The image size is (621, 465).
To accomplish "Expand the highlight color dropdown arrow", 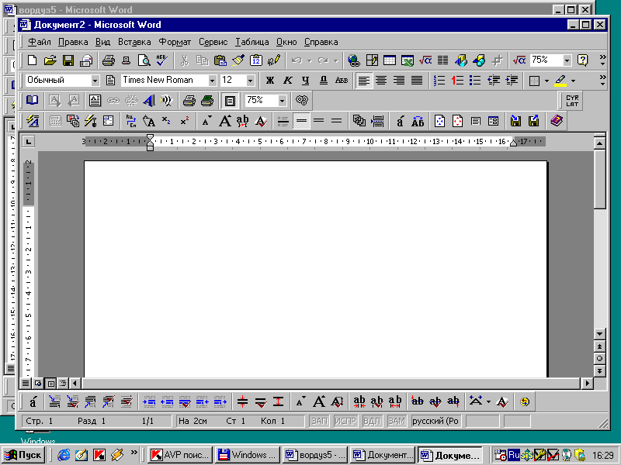I will [x=573, y=81].
